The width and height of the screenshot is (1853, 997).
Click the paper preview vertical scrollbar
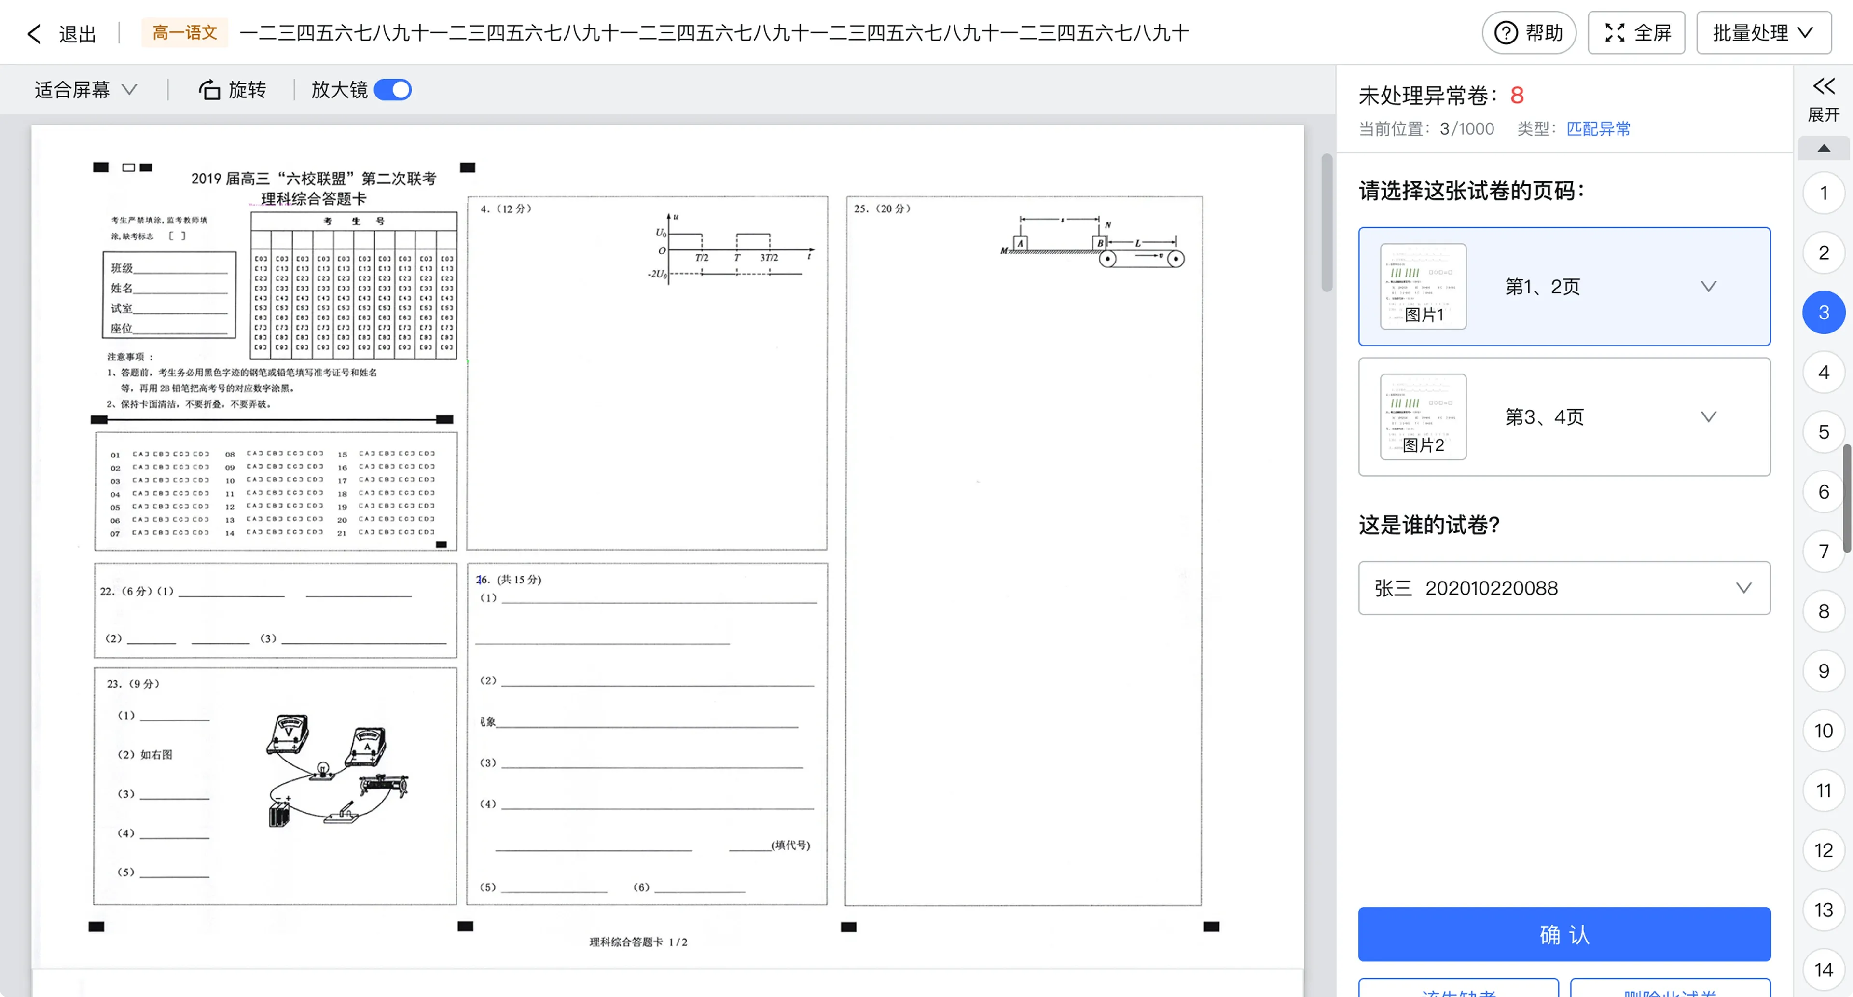click(1327, 223)
